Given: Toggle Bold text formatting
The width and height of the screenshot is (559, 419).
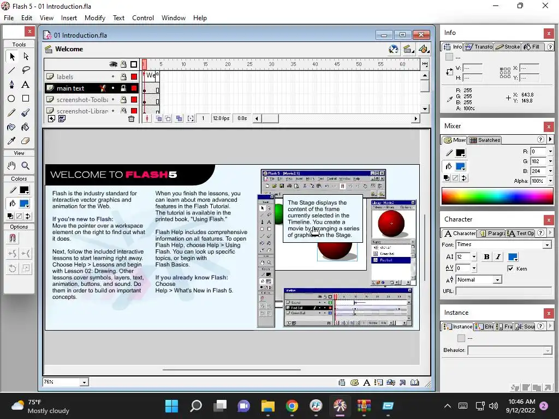Looking at the screenshot, I should pyautogui.click(x=486, y=257).
